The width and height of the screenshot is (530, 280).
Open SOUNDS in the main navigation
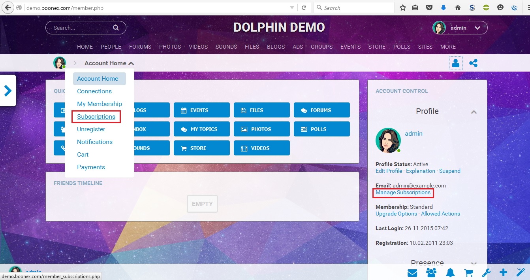point(226,47)
